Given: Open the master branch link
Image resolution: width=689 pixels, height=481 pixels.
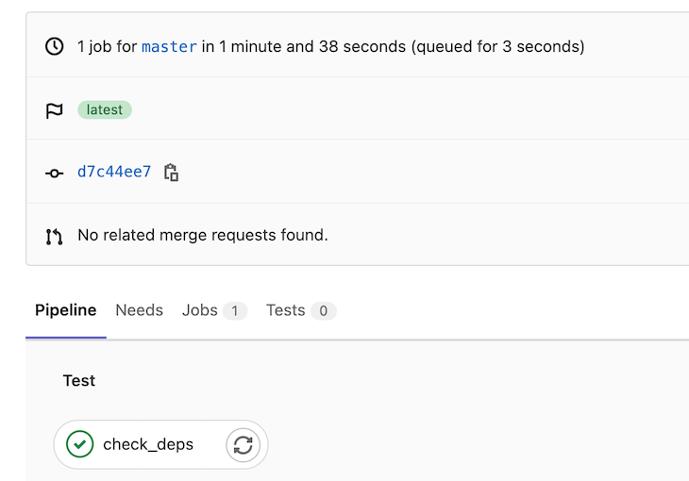Looking at the screenshot, I should point(169,46).
